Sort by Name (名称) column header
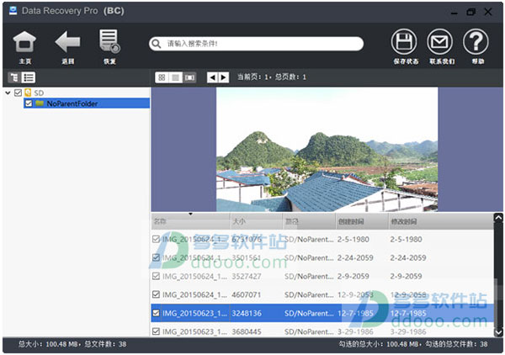Screen dimensions: 505x355 [x=191, y=221]
